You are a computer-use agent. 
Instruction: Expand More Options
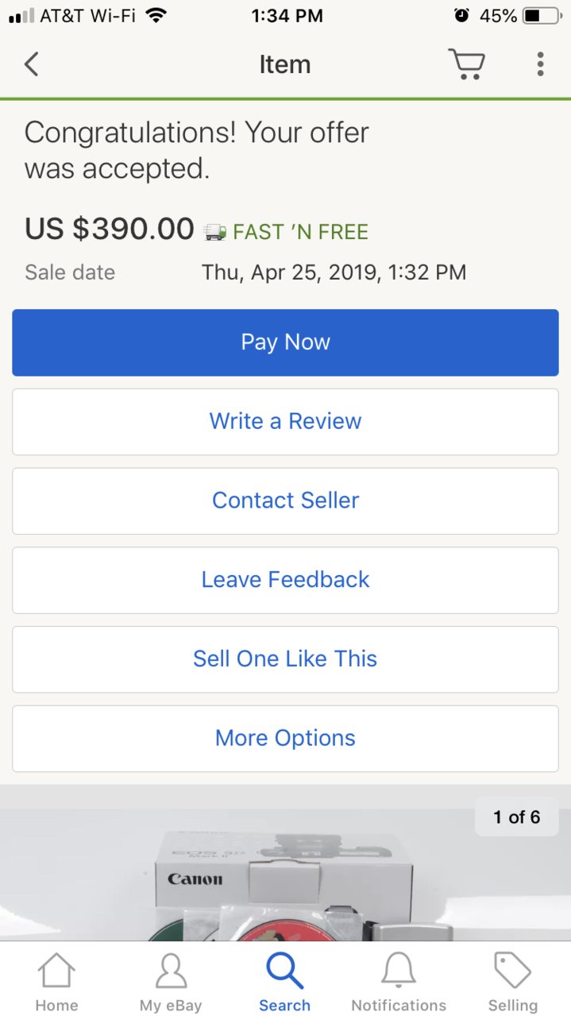point(285,739)
